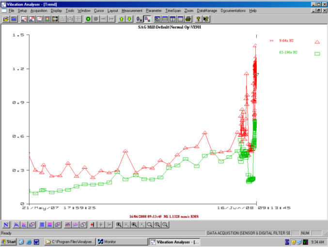Click the Windows Start button
328x247 pixels.
(x=9, y=242)
